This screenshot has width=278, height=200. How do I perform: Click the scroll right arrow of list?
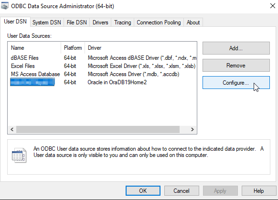[192, 129]
